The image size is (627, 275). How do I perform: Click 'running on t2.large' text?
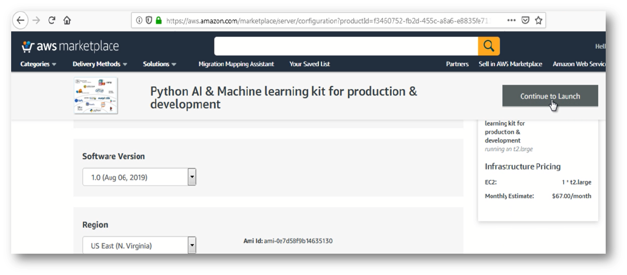[x=509, y=149]
